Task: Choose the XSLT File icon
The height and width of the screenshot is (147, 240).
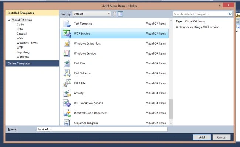Action: tap(67, 83)
